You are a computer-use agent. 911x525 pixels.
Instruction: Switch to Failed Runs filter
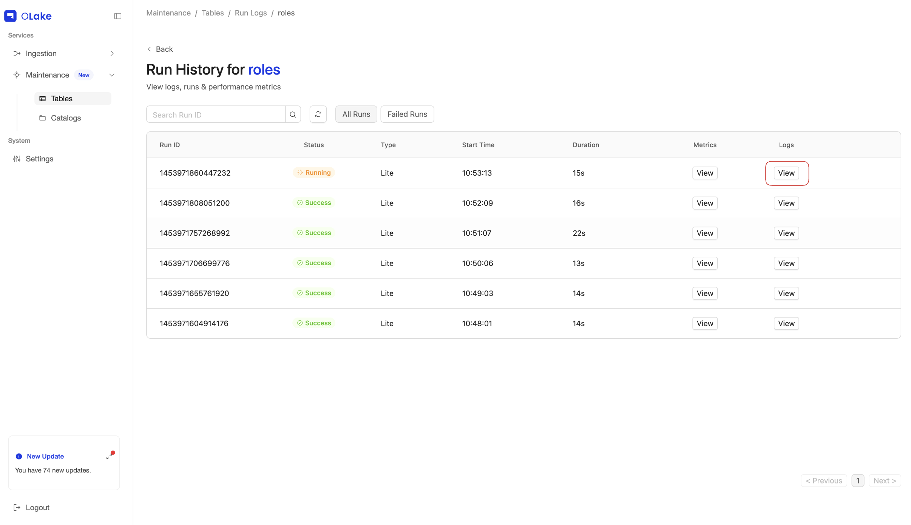coord(407,114)
